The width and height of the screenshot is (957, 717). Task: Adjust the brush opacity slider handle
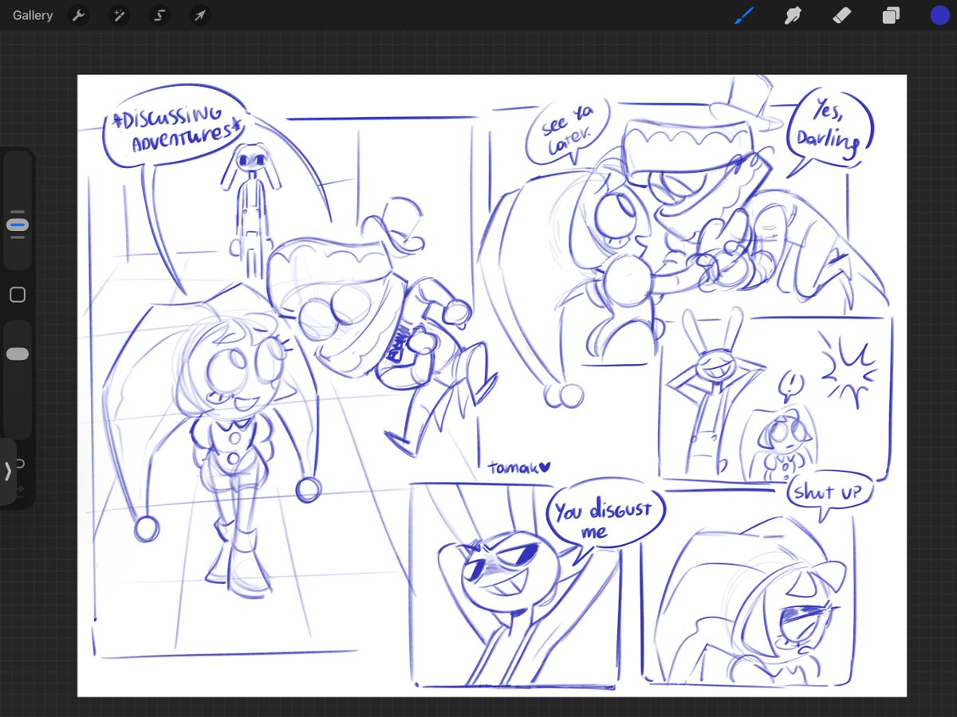coord(18,354)
